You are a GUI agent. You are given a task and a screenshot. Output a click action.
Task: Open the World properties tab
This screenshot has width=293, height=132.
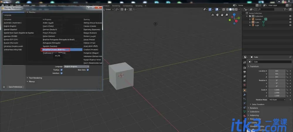(x=245, y=85)
